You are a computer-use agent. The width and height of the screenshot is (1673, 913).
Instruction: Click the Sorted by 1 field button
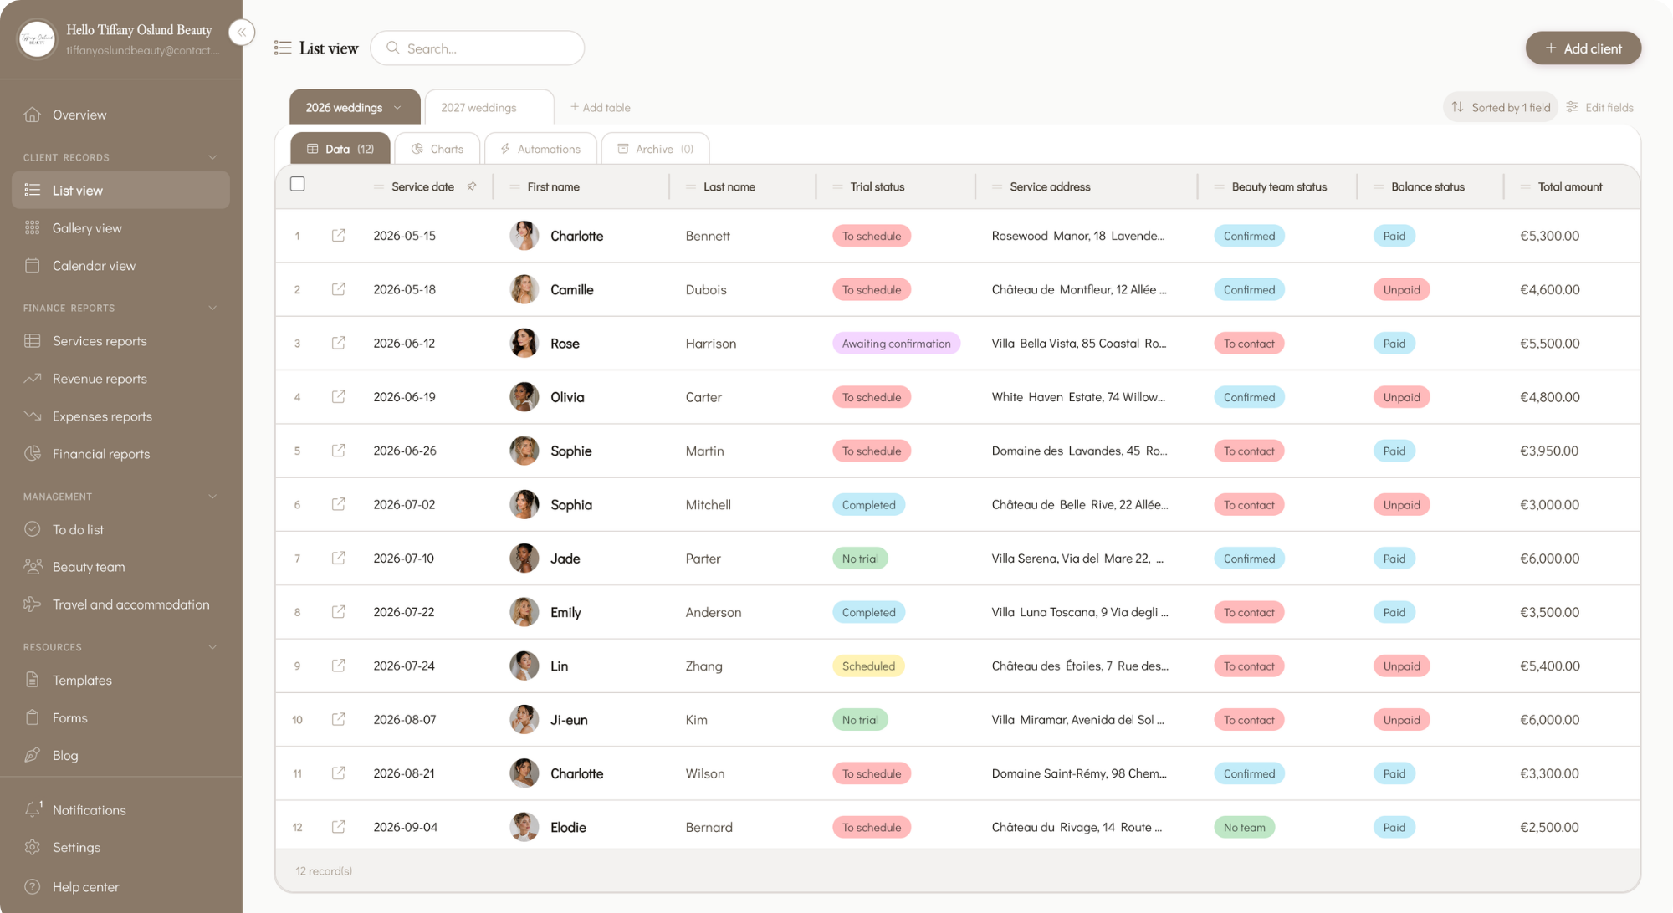point(1501,107)
